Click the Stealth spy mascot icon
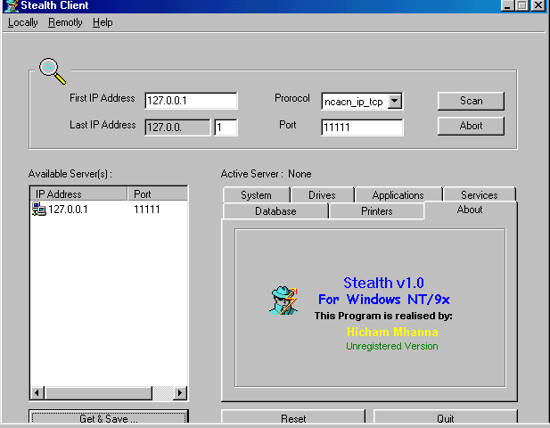The width and height of the screenshot is (550, 428). (x=283, y=300)
